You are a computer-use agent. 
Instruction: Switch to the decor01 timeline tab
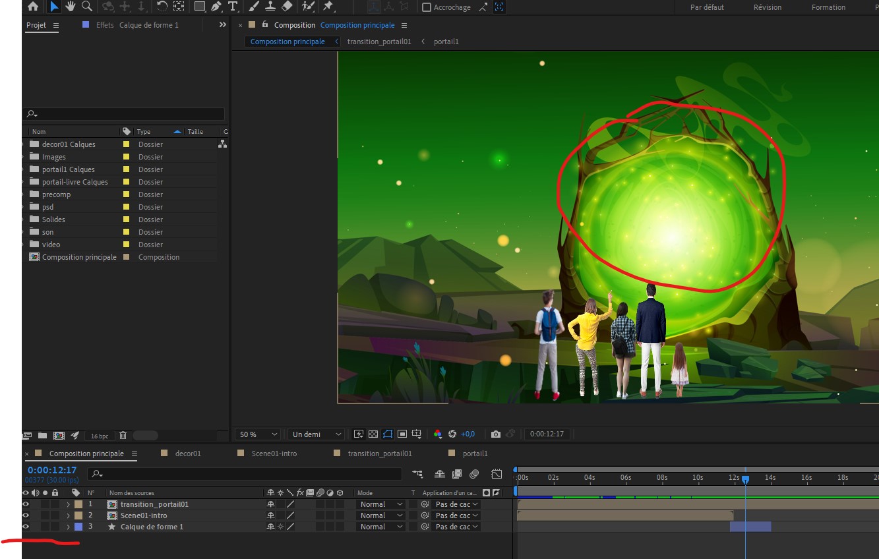click(188, 454)
